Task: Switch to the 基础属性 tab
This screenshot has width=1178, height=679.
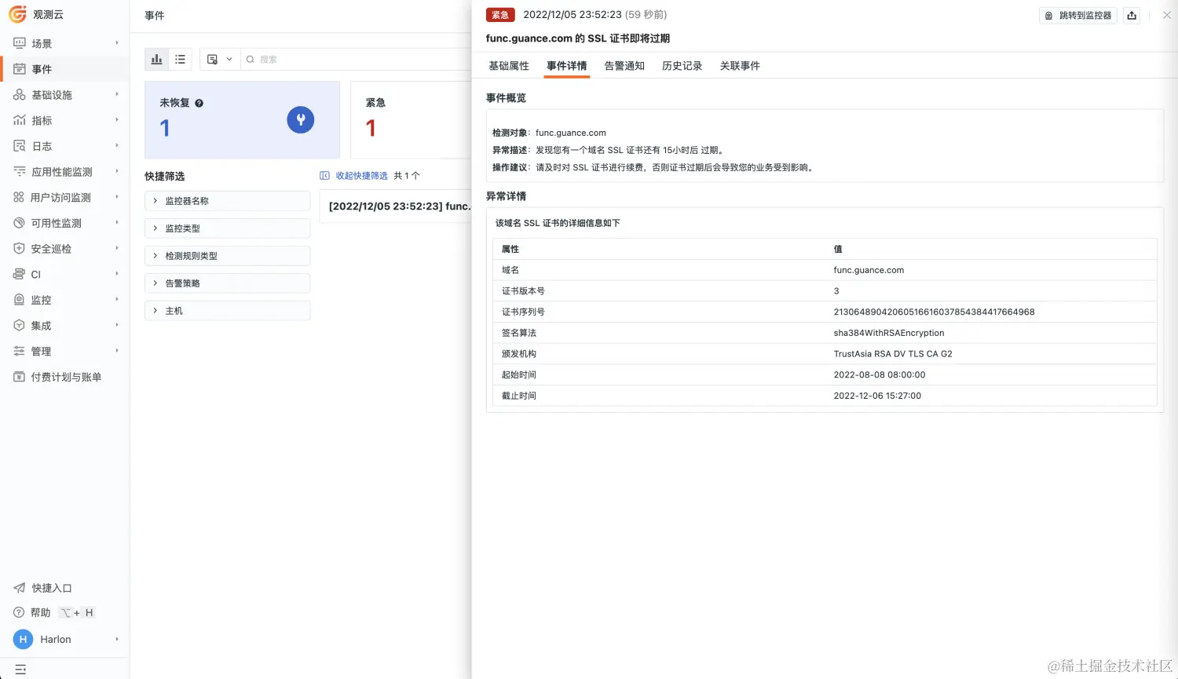Action: [x=509, y=66]
